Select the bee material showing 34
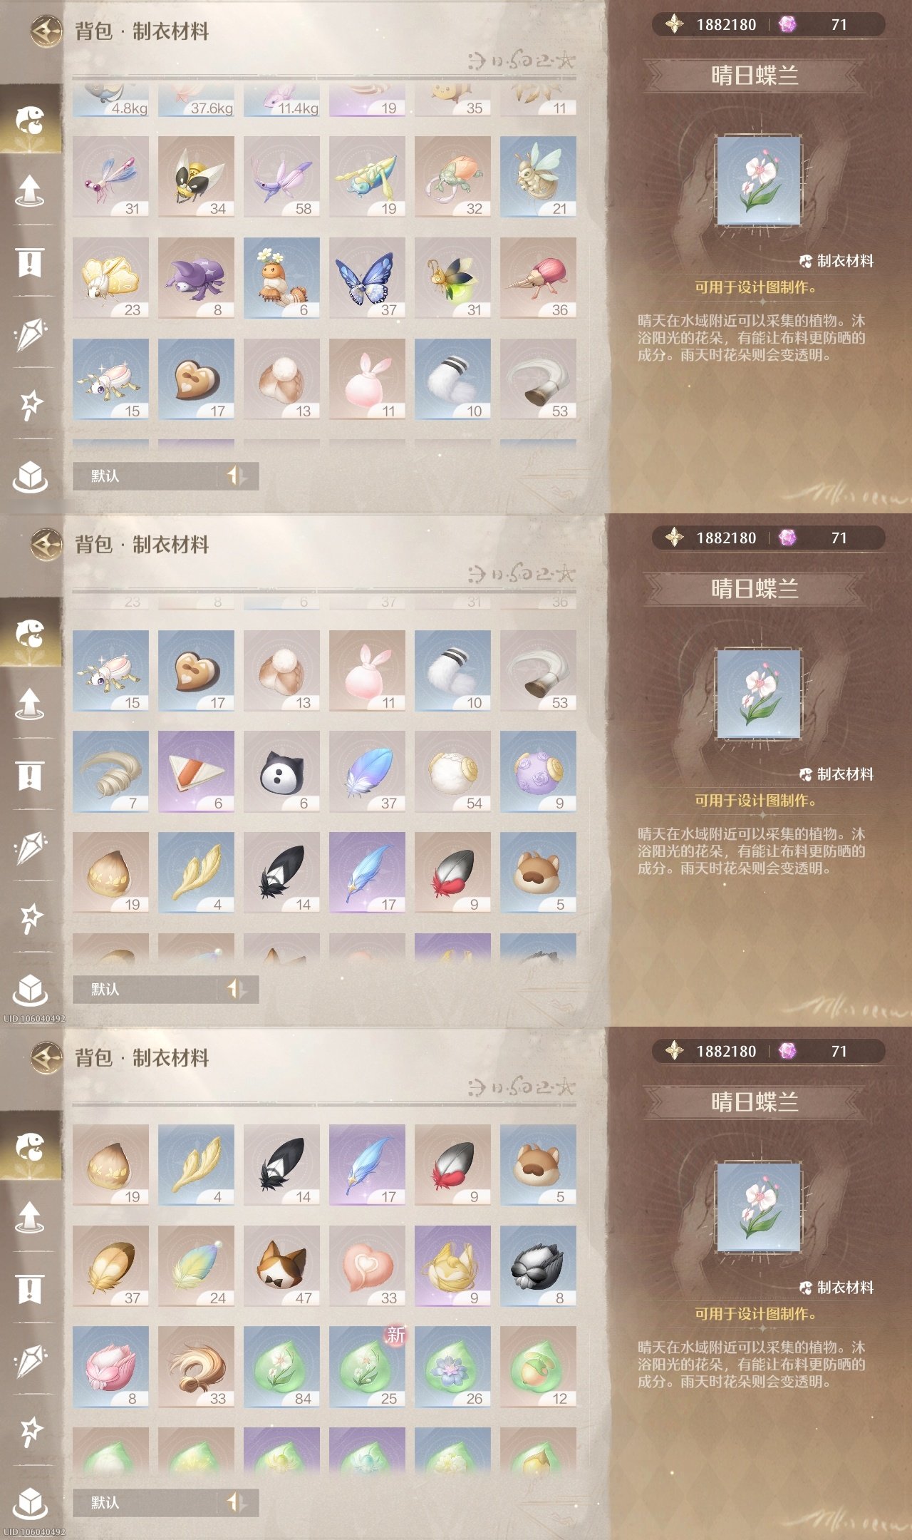Screen dimensions: 912x1540 coord(196,177)
